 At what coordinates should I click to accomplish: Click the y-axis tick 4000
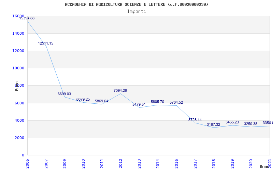pyautogui.click(x=19, y=120)
